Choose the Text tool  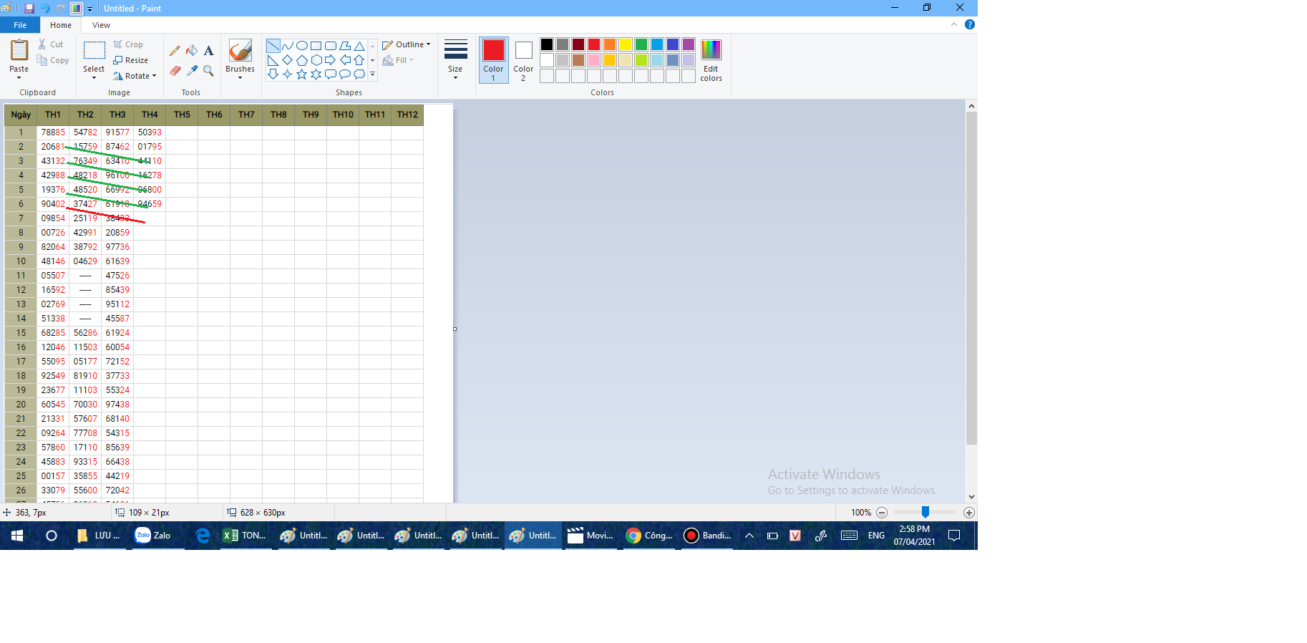point(208,51)
